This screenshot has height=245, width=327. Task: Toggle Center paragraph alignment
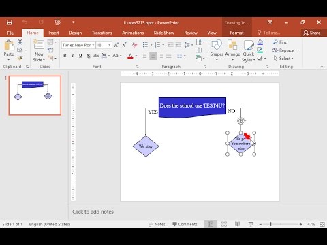coord(153,56)
